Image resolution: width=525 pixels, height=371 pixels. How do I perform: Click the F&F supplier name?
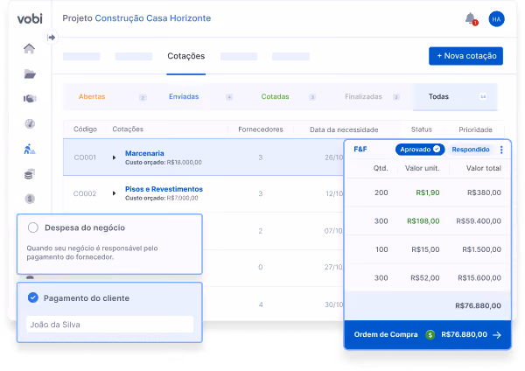click(360, 150)
